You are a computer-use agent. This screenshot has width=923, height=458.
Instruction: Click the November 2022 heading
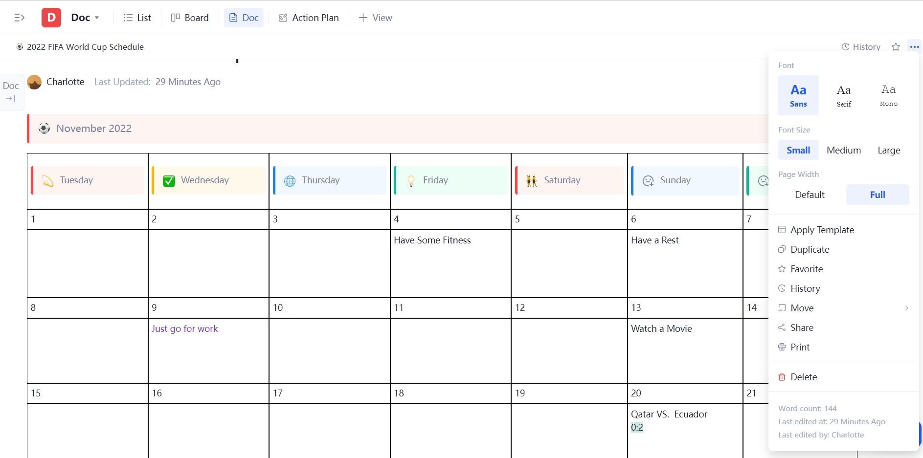pos(94,129)
